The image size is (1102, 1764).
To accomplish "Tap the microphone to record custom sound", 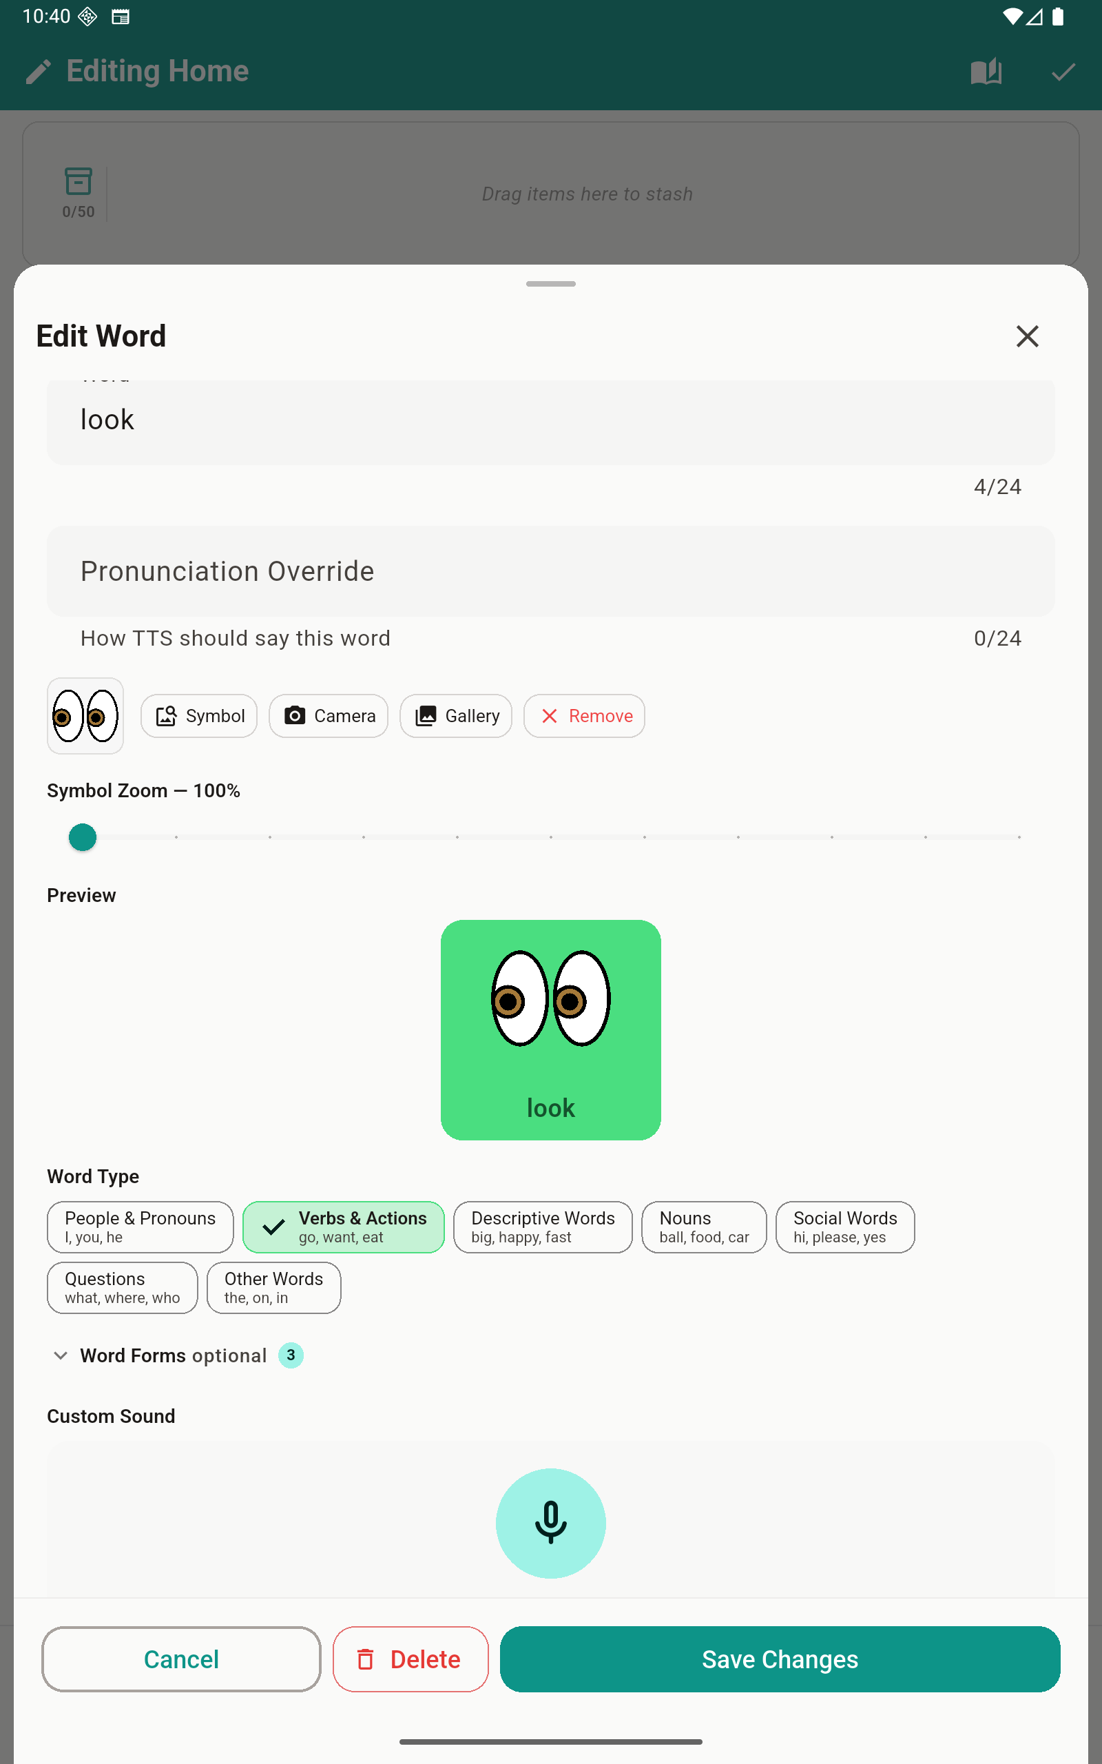I will [550, 1523].
